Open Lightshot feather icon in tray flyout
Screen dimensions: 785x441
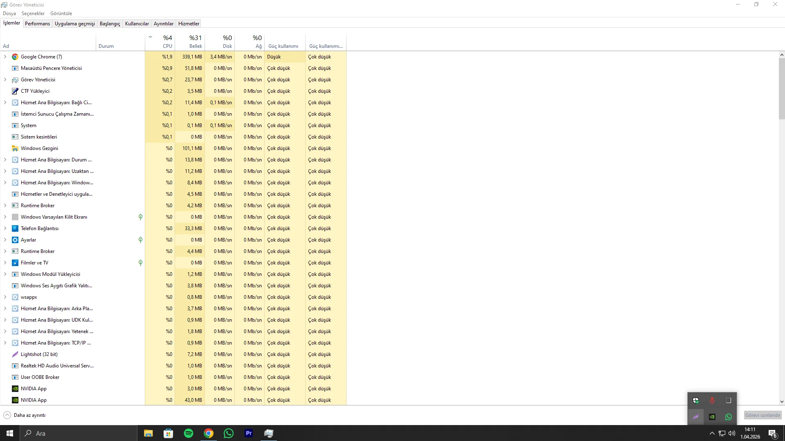[x=696, y=417]
